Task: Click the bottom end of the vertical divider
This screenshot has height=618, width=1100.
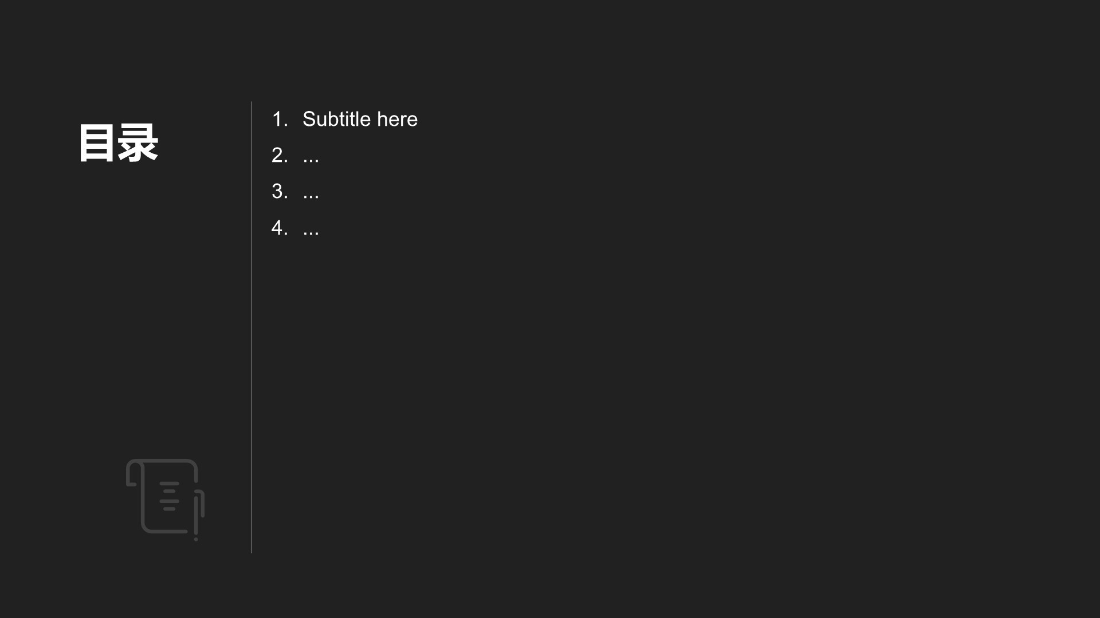Action: 251,550
